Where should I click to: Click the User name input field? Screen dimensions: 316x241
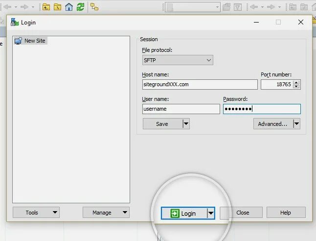pos(181,109)
